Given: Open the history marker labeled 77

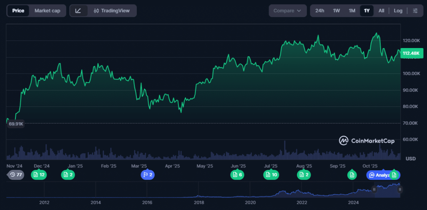Looking at the screenshot, I should click(16, 175).
